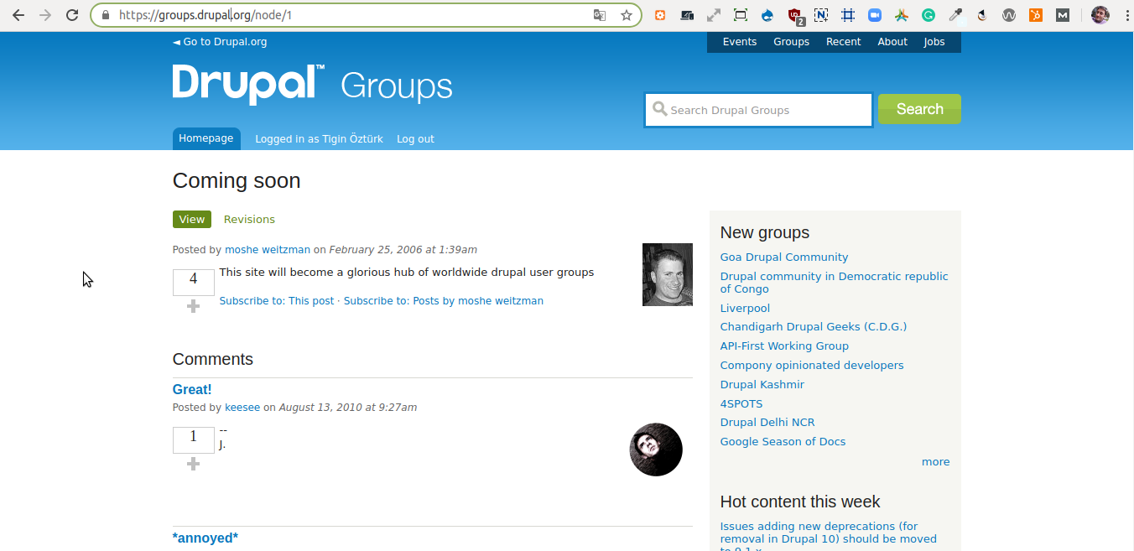The image size is (1134, 551).
Task: Open the Drupal Delhi NCR group
Action: pyautogui.click(x=767, y=423)
